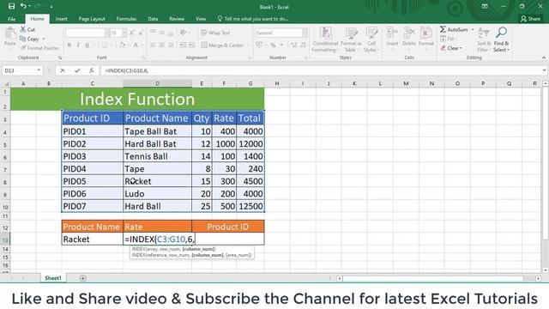Open the font size dropdown

124,33
